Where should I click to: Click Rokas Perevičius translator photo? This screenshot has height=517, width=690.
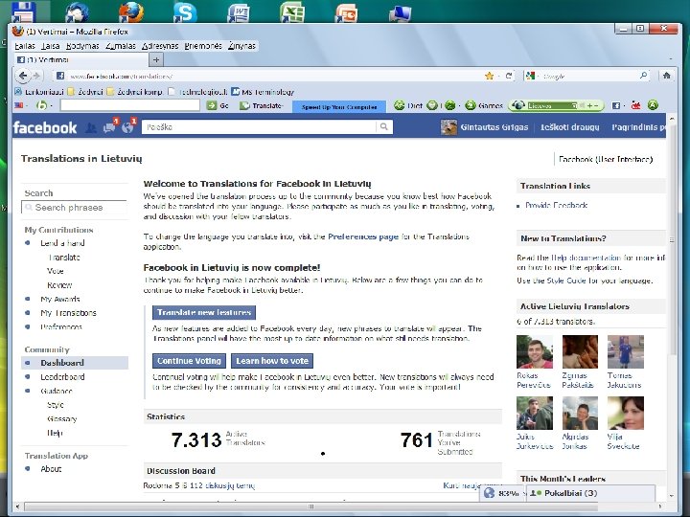click(x=535, y=351)
